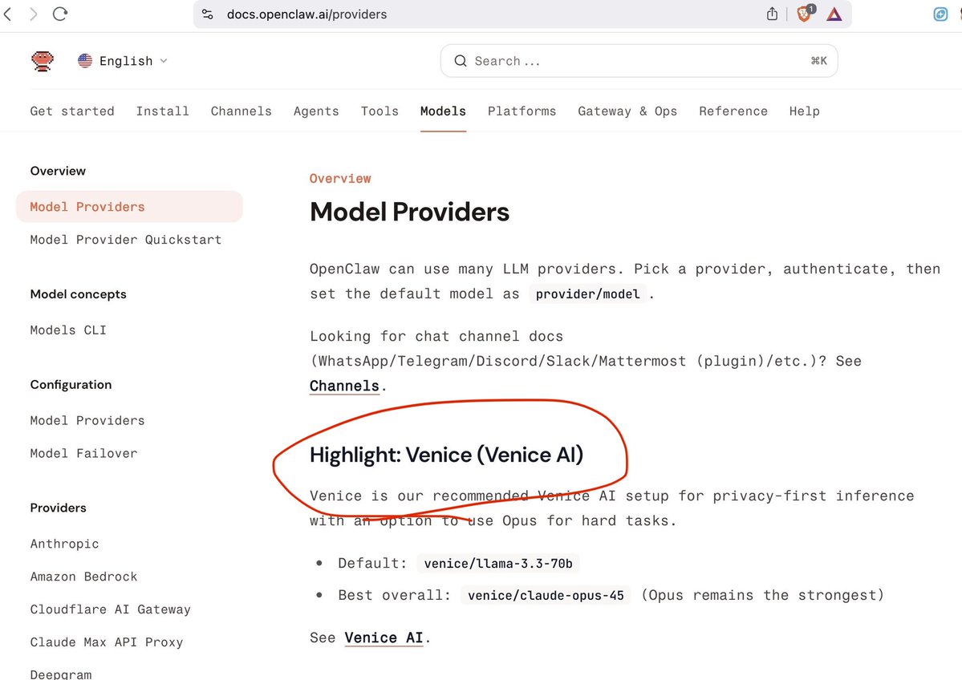Viewport: 962px width, 680px height.
Task: Open the Brave Shields lion icon
Action: [803, 14]
